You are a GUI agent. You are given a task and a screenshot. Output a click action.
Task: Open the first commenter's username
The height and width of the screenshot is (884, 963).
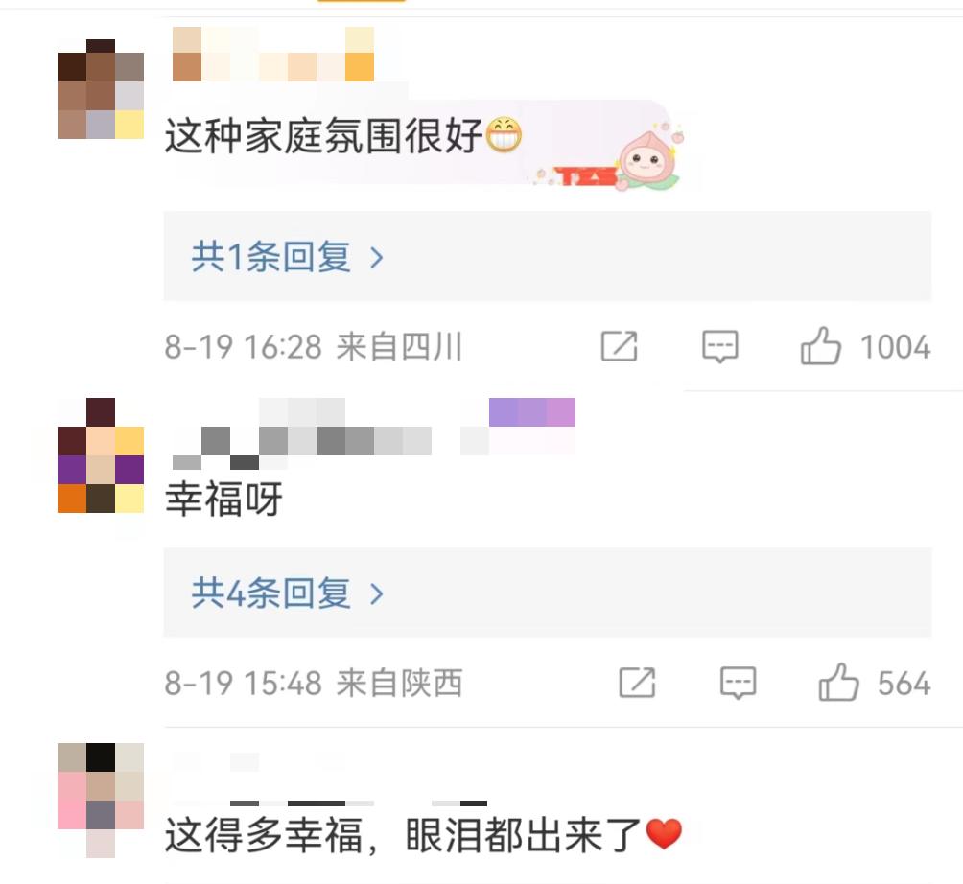[x=273, y=54]
